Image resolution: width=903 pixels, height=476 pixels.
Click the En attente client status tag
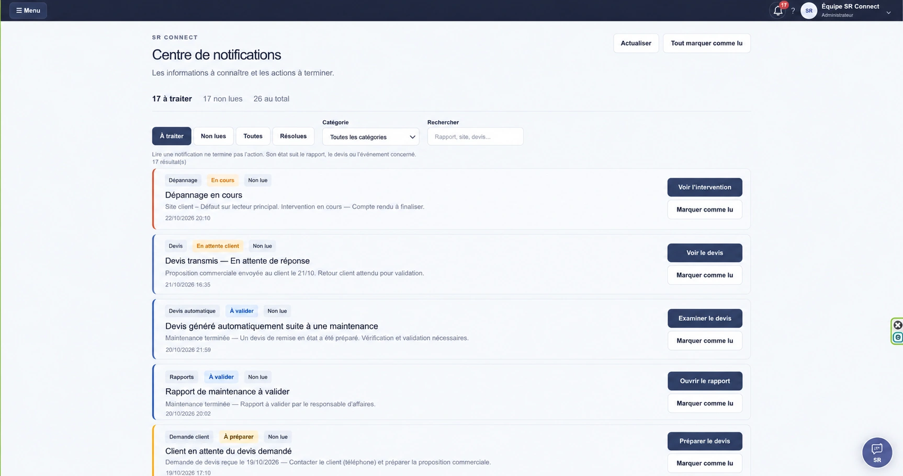point(218,246)
